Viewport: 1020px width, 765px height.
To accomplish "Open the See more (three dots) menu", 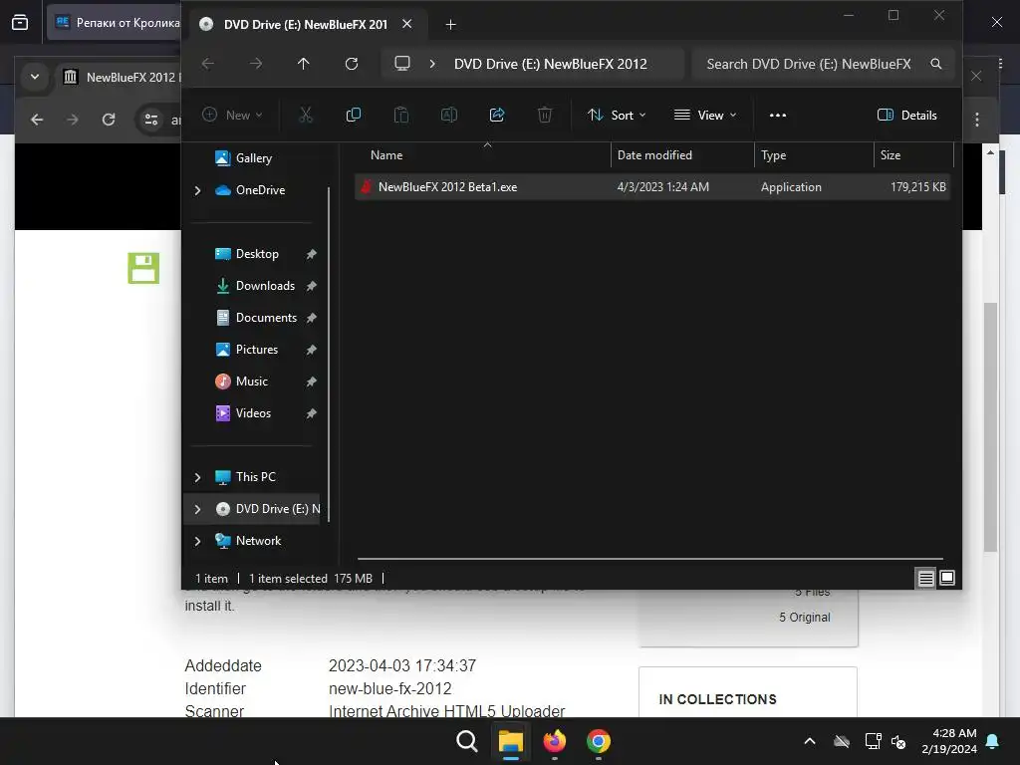I will click(778, 116).
